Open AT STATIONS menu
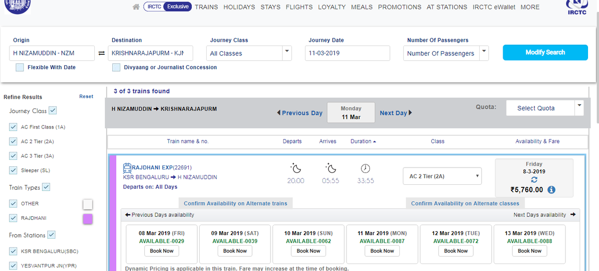This screenshot has height=271, width=599. coord(447,7)
